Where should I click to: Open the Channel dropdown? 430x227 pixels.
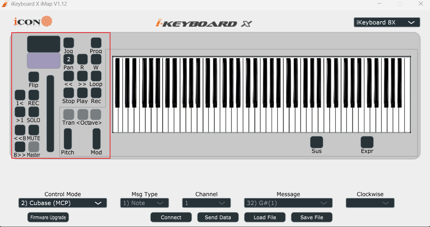pos(206,203)
